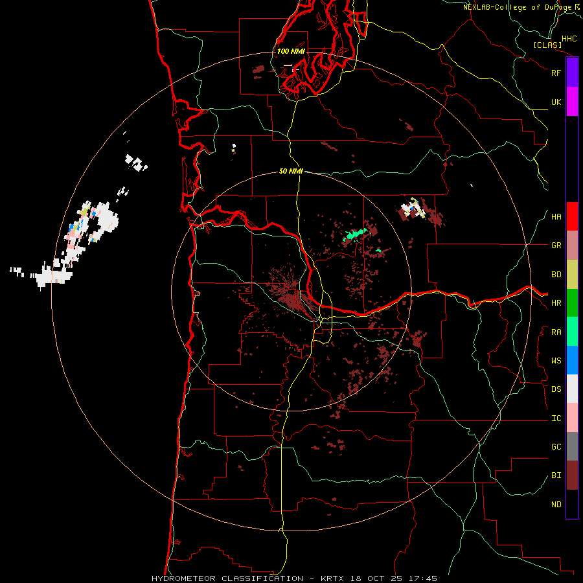
Task: Select the HHC product code text
Action: (x=569, y=39)
